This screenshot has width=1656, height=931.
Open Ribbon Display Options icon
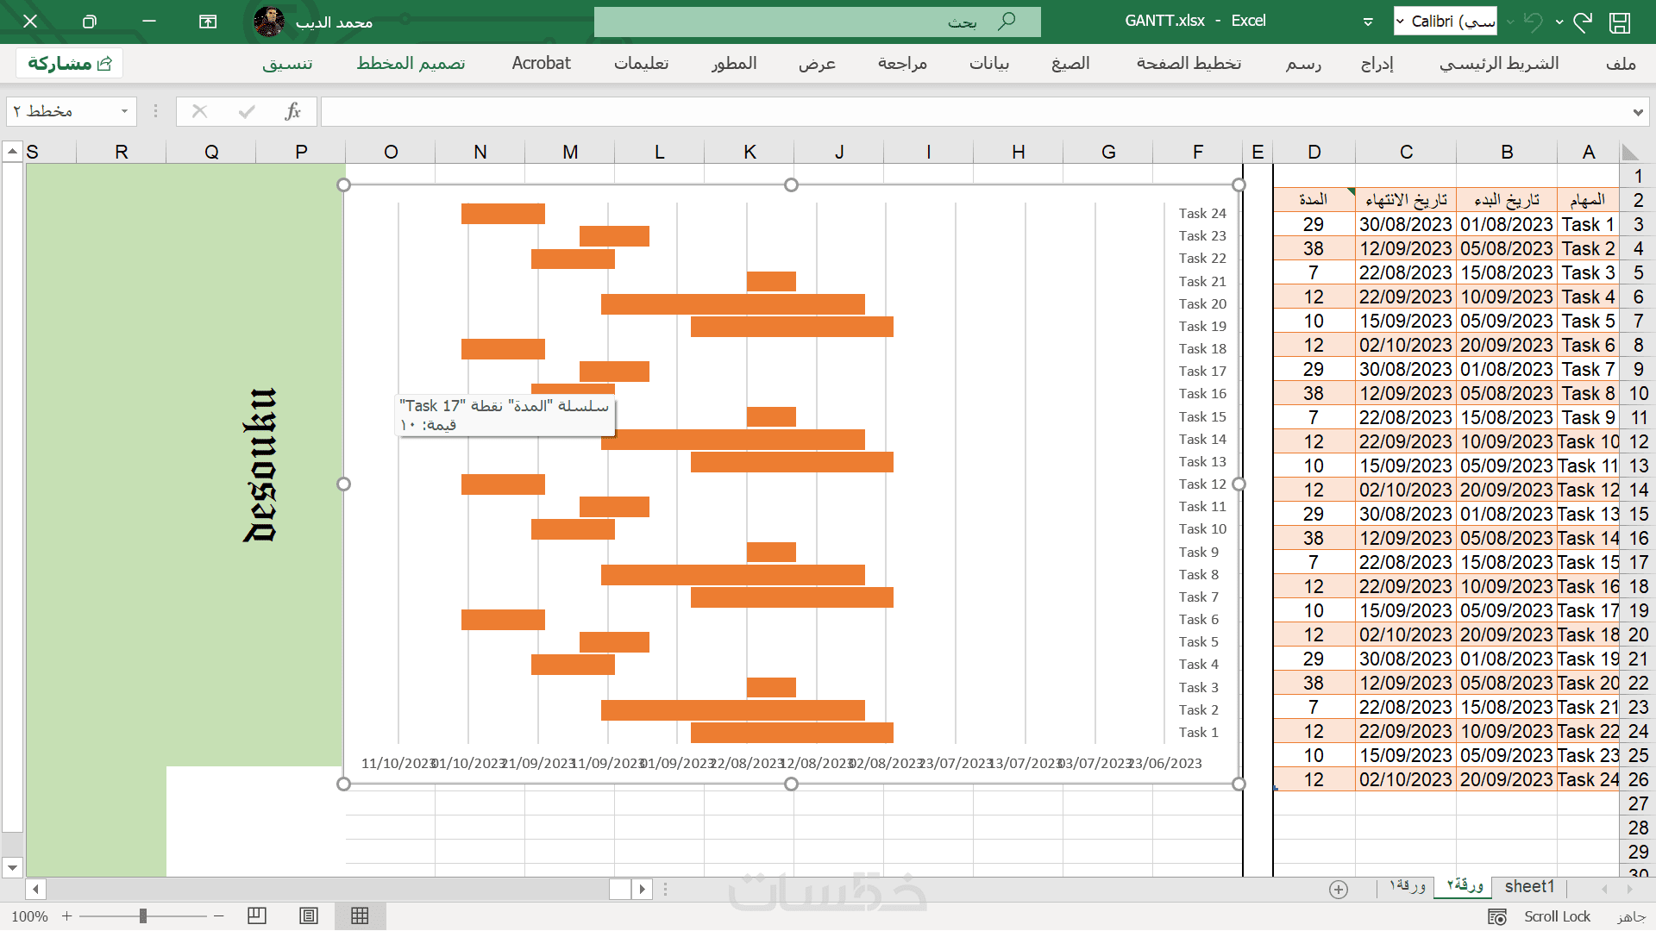coord(208,22)
